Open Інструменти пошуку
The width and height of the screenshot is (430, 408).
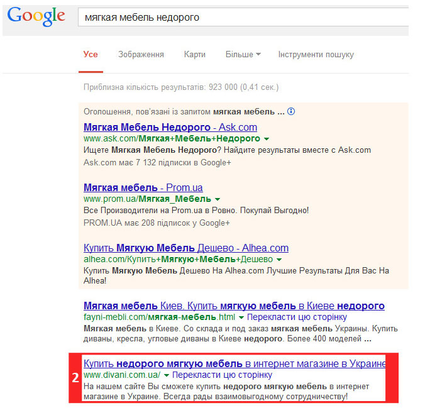pos(316,54)
